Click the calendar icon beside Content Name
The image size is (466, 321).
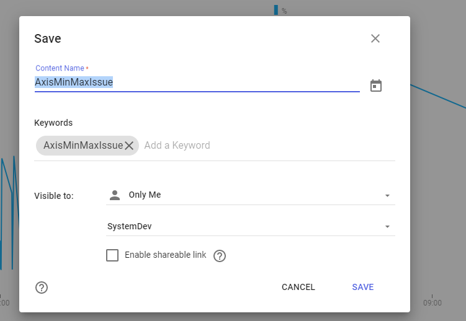point(376,86)
